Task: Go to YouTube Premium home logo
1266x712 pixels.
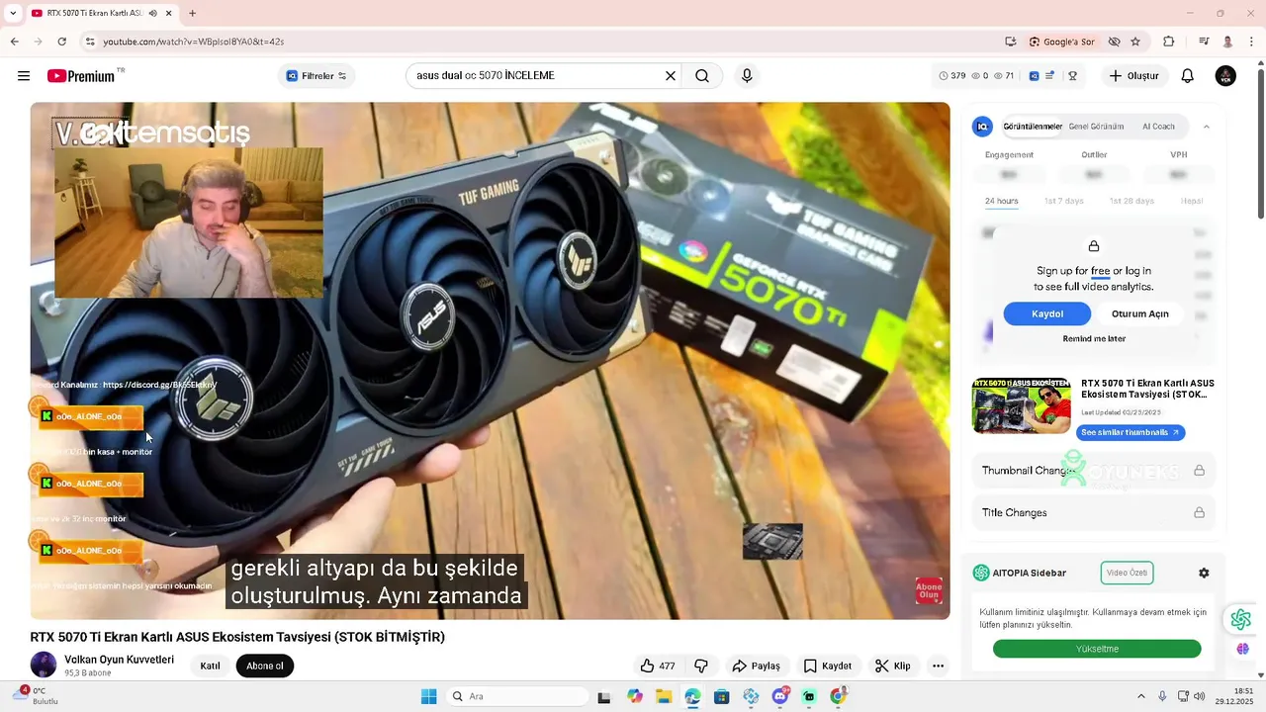Action: 83,76
